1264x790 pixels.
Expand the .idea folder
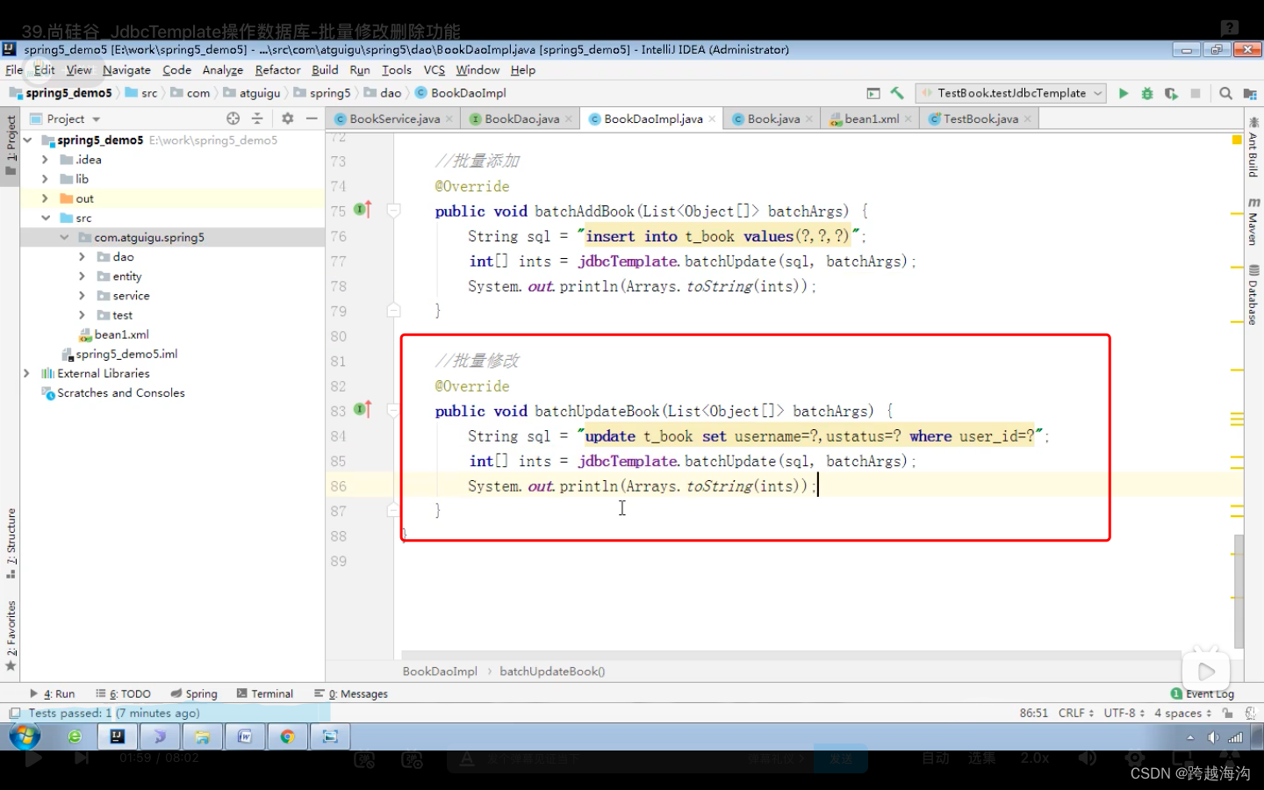pos(45,160)
